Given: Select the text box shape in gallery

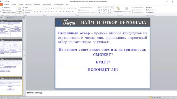Looking at the screenshot, I should coord(99,7).
